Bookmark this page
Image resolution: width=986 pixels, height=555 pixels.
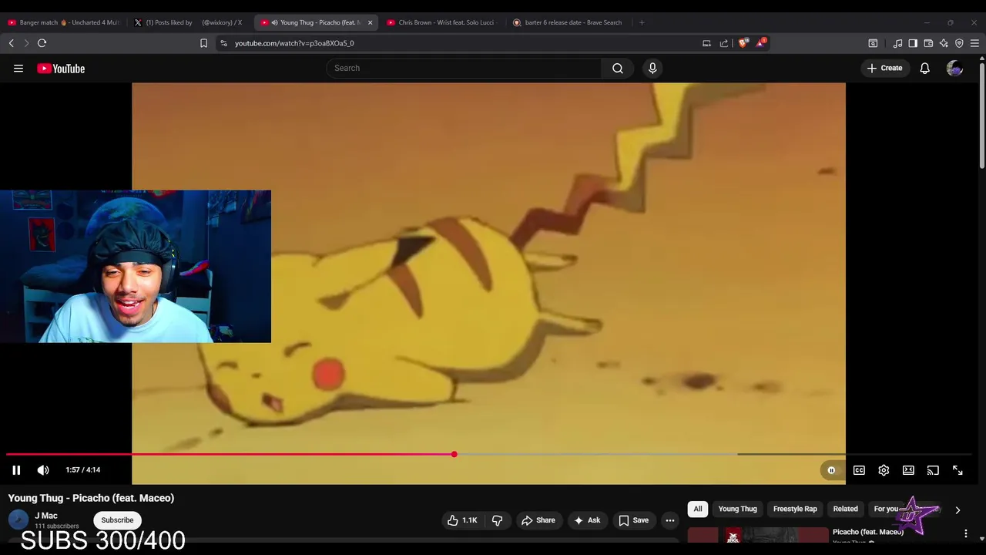(x=203, y=43)
